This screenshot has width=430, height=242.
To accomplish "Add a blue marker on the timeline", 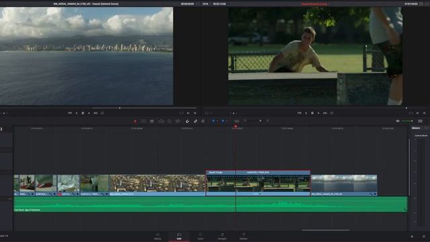I will 222,121.
